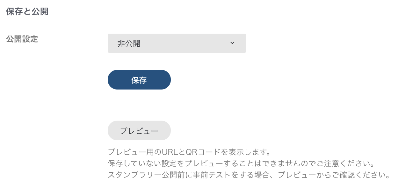Image resolution: width=413 pixels, height=193 pixels.
Task: Click the blue 保存 button
Action: pyautogui.click(x=139, y=80)
